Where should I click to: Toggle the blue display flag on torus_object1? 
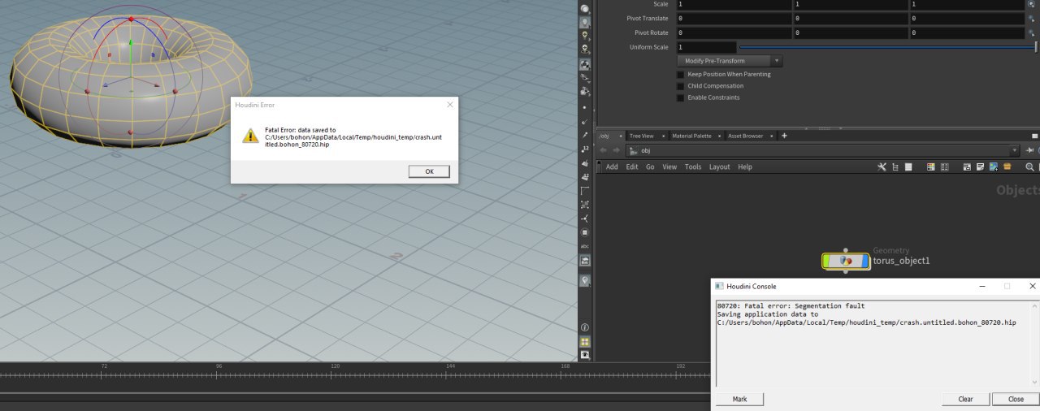pyautogui.click(x=864, y=261)
